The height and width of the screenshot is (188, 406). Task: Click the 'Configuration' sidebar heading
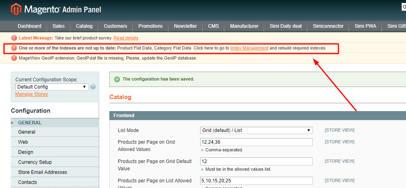31,111
